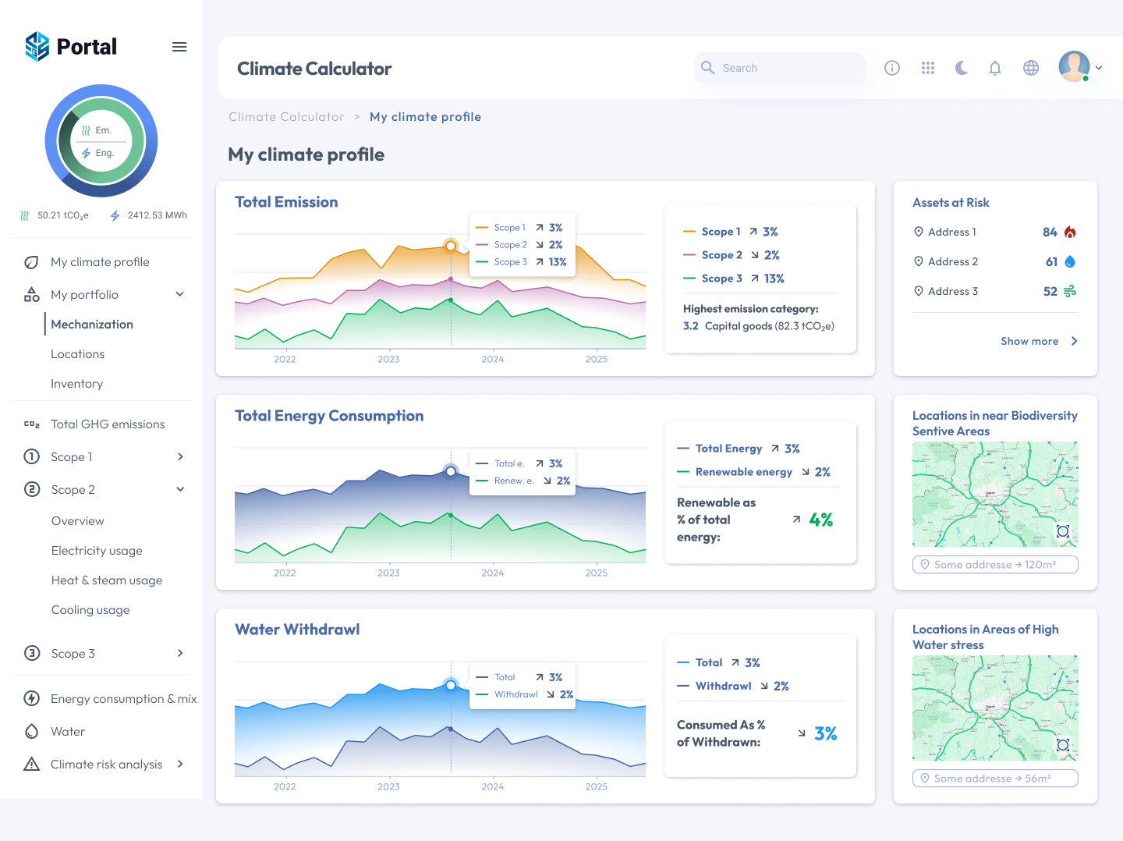Click the Energy consumption & mix icon
The height and width of the screenshot is (841, 1123).
[x=31, y=698]
